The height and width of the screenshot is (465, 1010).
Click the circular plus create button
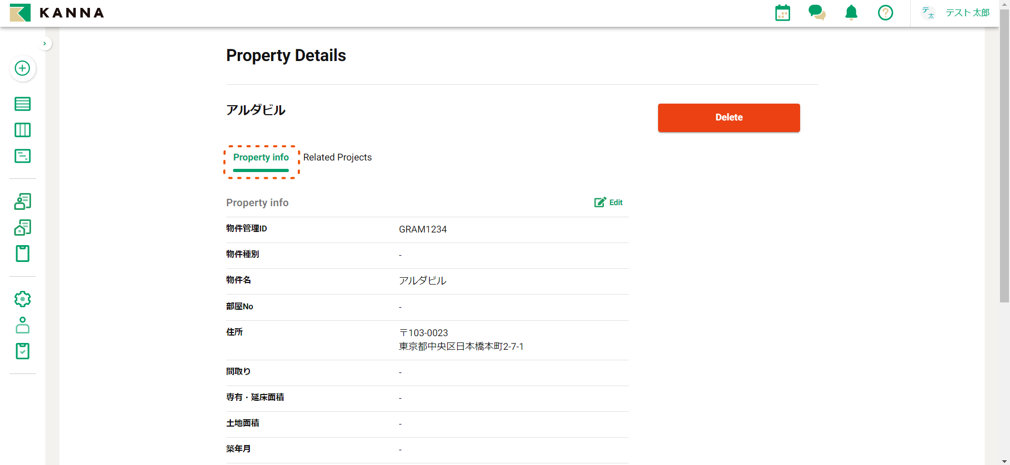tap(22, 68)
